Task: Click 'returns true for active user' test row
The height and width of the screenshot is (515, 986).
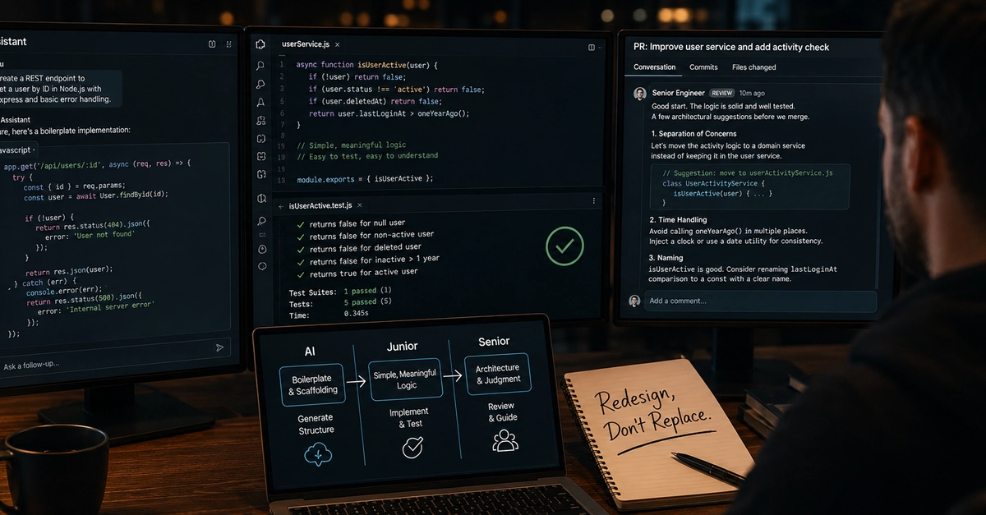Action: pyautogui.click(x=357, y=273)
